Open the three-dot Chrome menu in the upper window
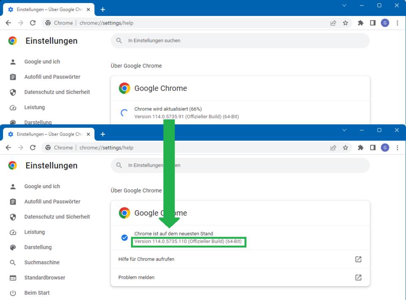The width and height of the screenshot is (406, 300). point(398,23)
